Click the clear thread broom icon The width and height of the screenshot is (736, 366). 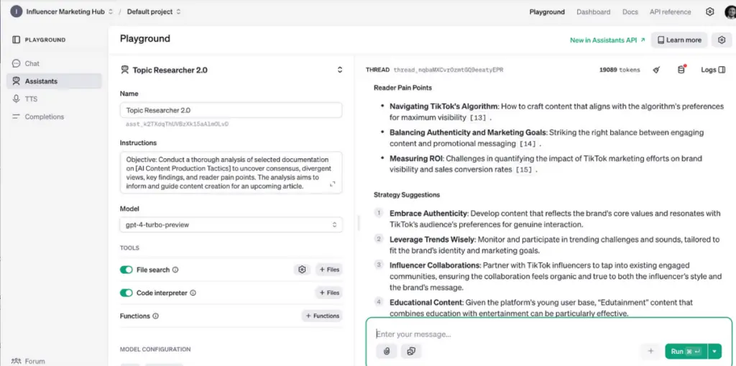click(x=656, y=70)
